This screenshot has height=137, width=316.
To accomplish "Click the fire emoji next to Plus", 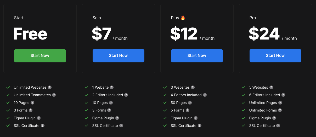I will click(x=183, y=18).
